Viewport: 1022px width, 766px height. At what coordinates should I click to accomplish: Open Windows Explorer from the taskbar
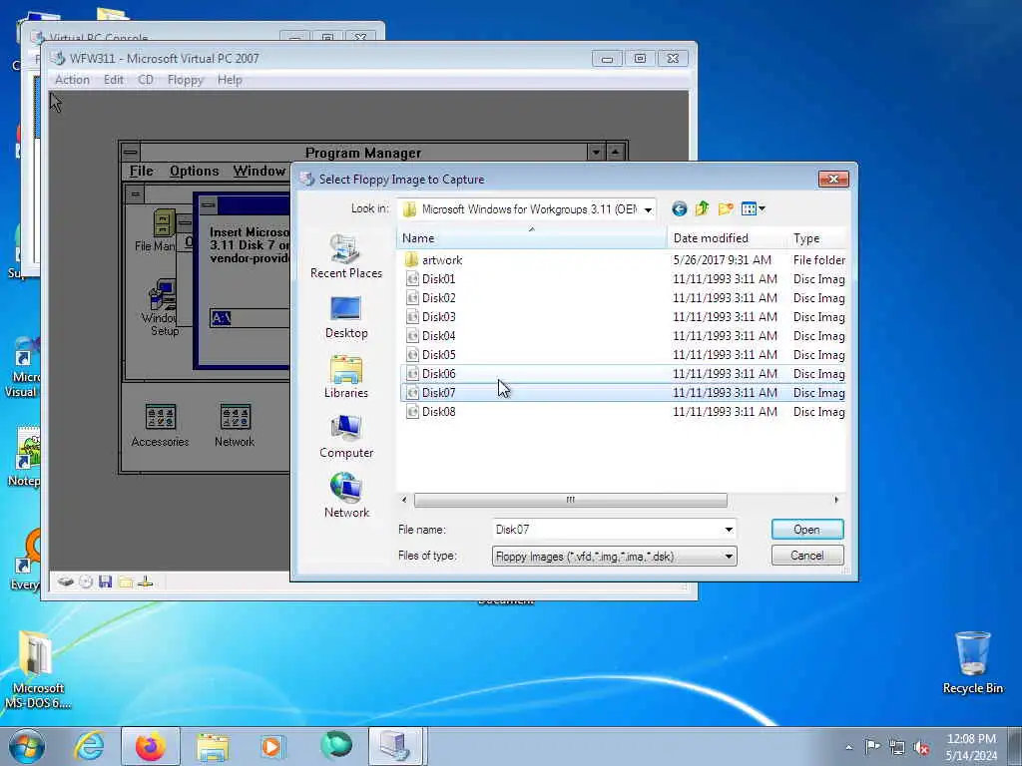tap(213, 746)
